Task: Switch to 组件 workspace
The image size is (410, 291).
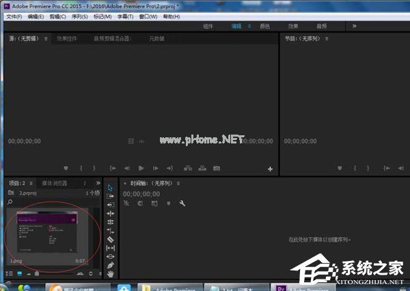Action: coord(208,26)
